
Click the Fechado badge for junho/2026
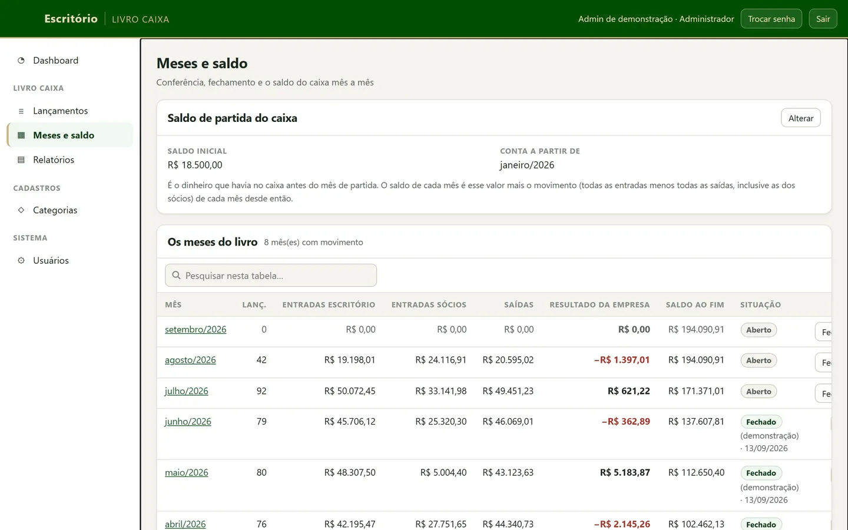point(761,422)
